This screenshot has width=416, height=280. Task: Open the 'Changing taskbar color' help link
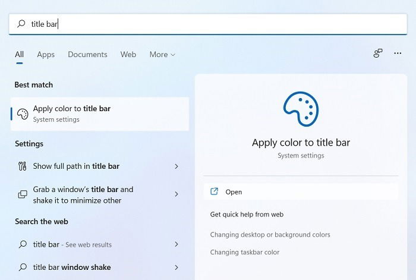tap(245, 252)
